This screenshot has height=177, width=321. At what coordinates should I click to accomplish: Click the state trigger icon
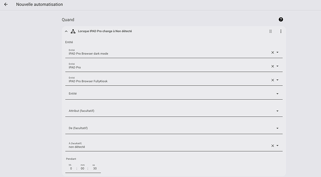tap(73, 31)
